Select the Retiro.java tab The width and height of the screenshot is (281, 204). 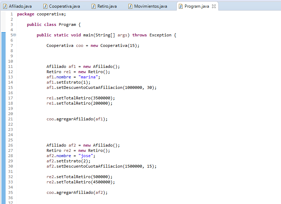[104, 6]
